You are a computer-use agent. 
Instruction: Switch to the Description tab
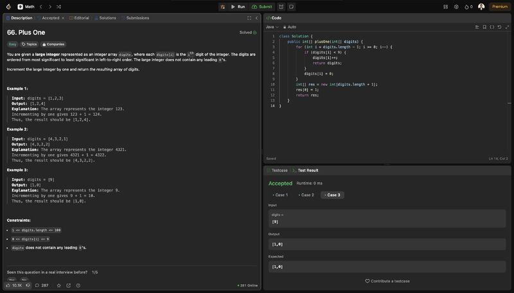point(19,18)
